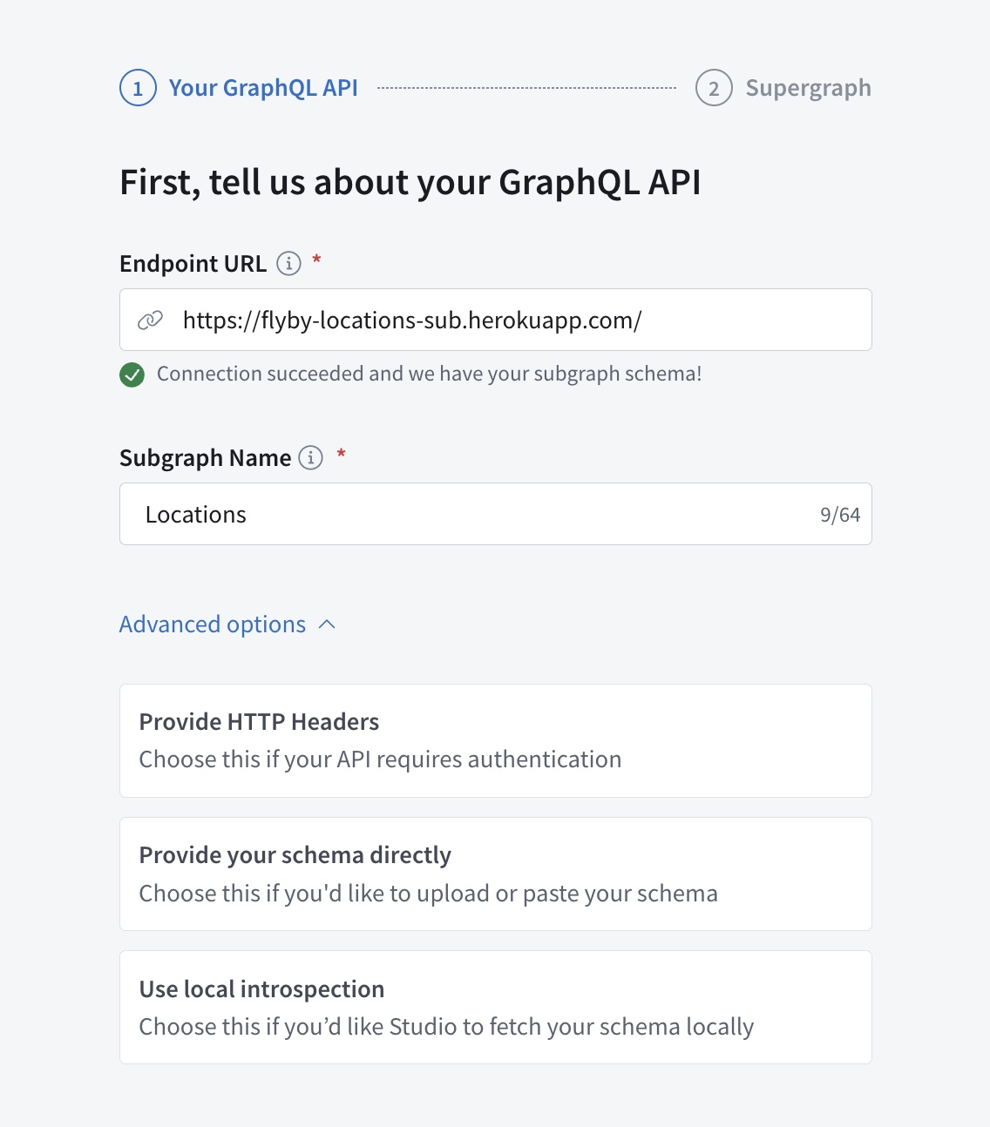Screen dimensions: 990x1127
Task: Open the Subgraph Name info tooltip
Action: (310, 458)
